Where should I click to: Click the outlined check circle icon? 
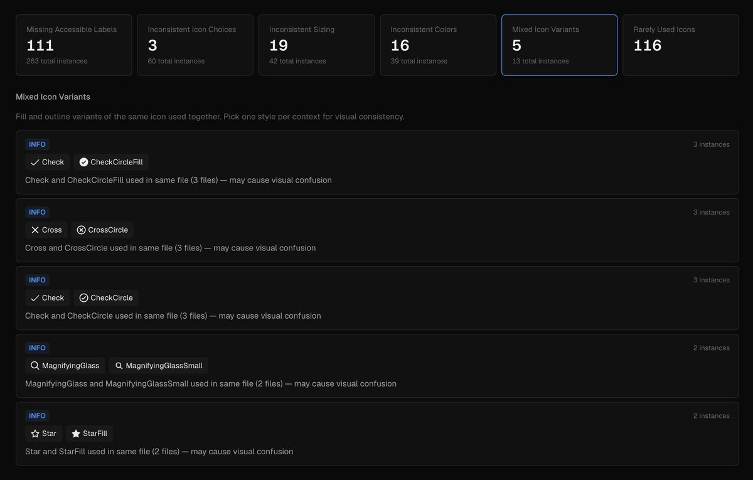pyautogui.click(x=83, y=297)
